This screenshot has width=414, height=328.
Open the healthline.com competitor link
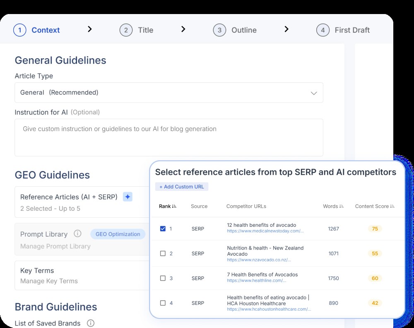point(257,280)
